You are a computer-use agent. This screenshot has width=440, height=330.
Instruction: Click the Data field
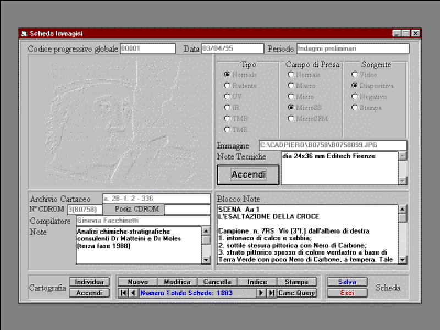click(x=233, y=48)
